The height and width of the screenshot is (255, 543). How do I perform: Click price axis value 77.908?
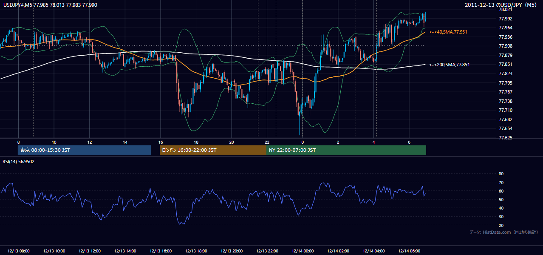click(x=505, y=46)
